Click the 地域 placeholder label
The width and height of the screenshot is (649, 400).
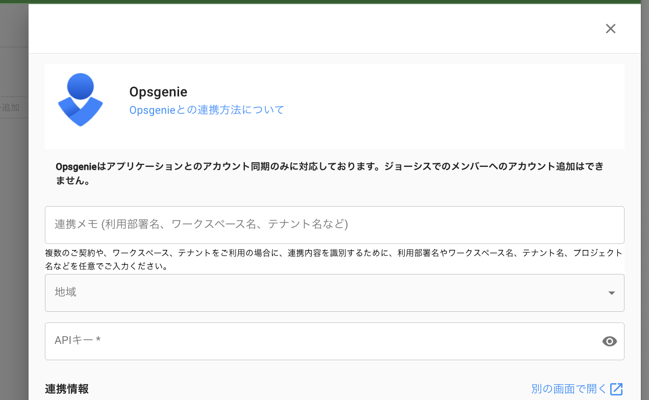point(65,292)
